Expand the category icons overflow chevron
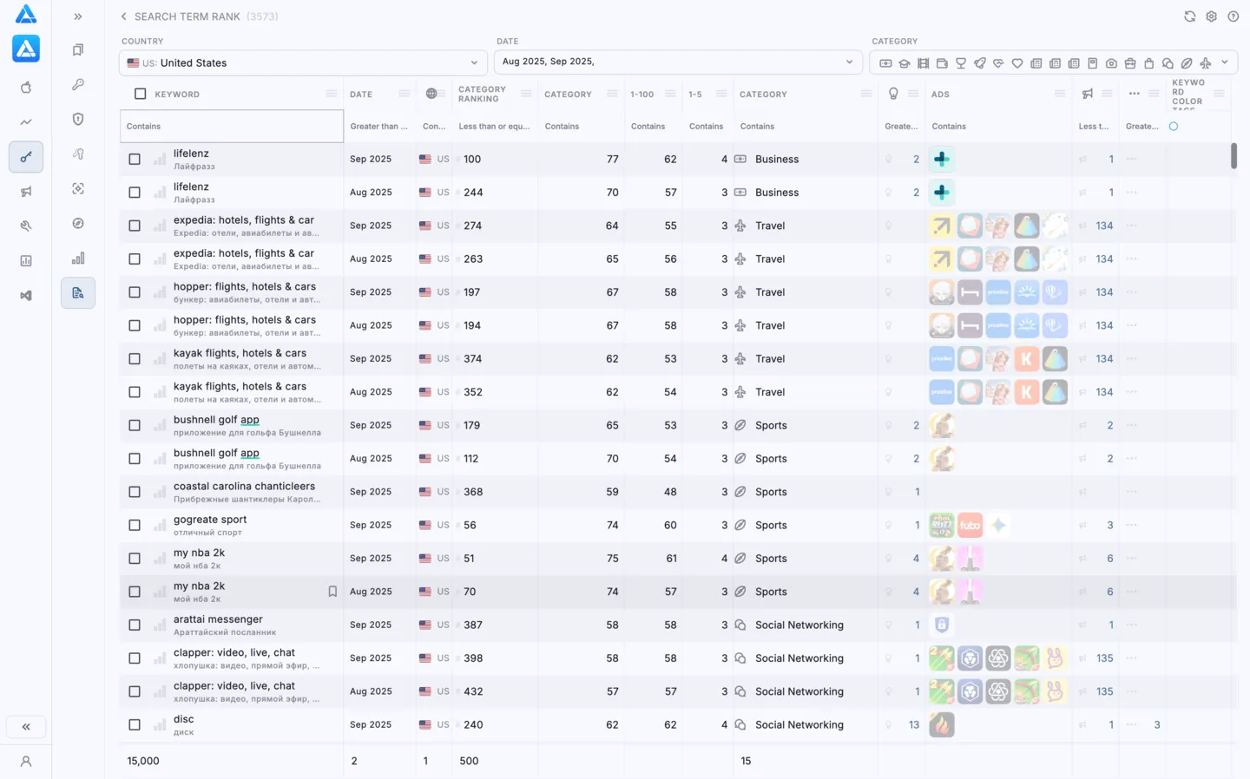 1225,62
